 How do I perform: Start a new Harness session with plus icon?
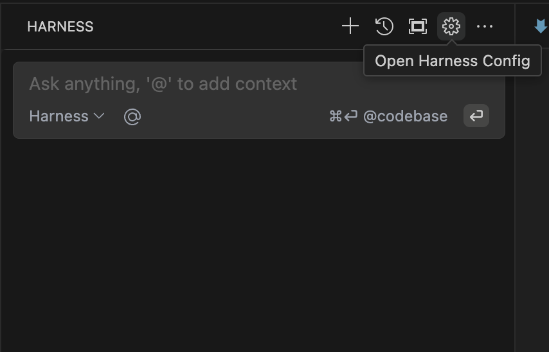click(350, 26)
